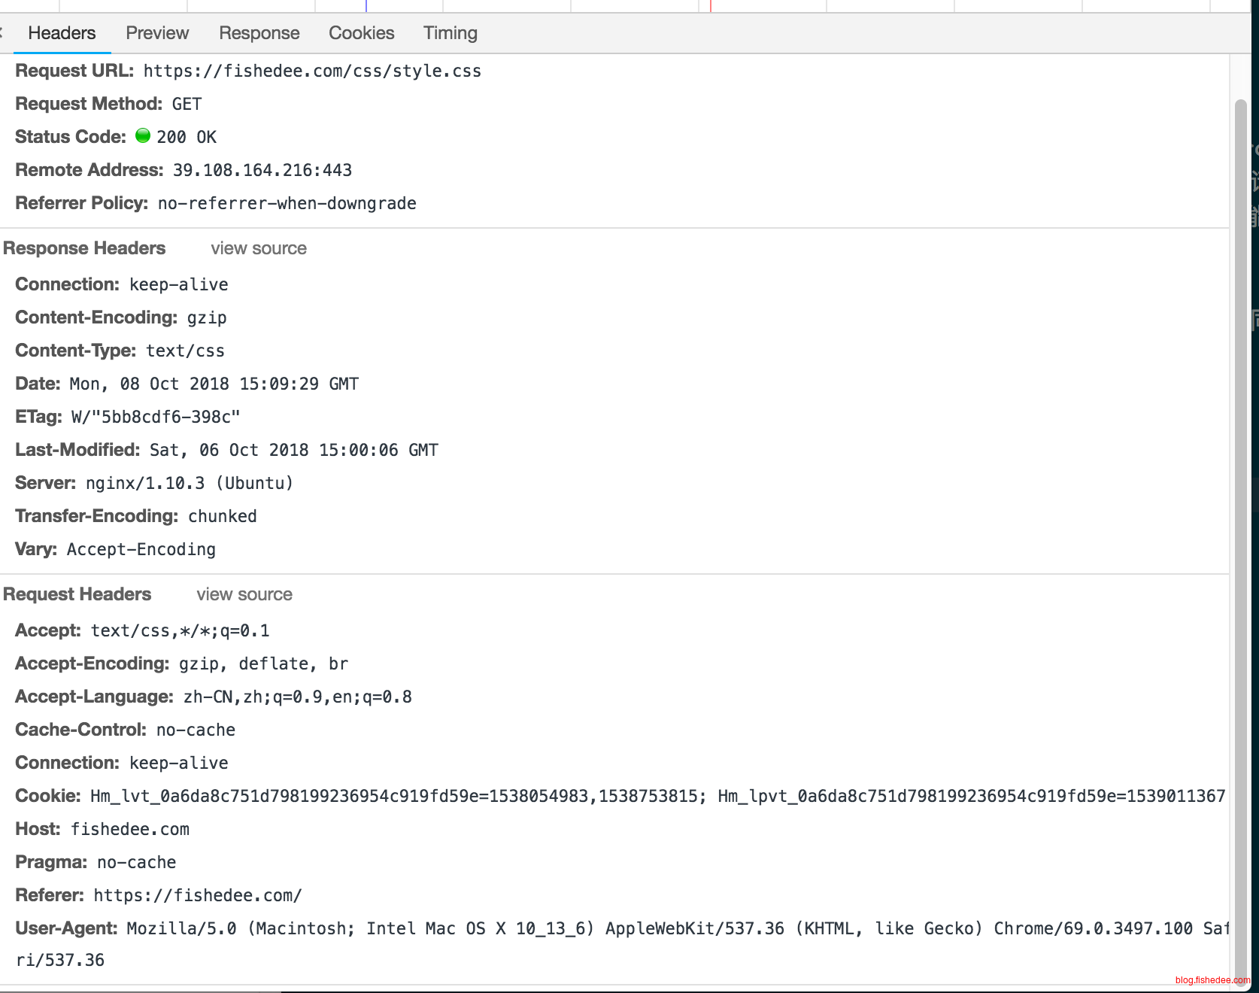Select the Response tab

pos(259,33)
